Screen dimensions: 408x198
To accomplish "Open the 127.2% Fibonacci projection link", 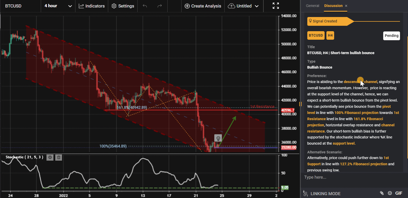I will click(364, 164).
